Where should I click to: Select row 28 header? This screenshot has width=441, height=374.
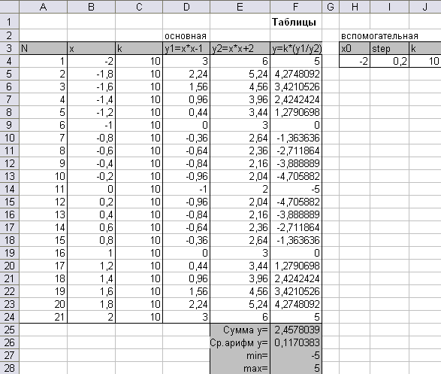[x=9, y=368]
